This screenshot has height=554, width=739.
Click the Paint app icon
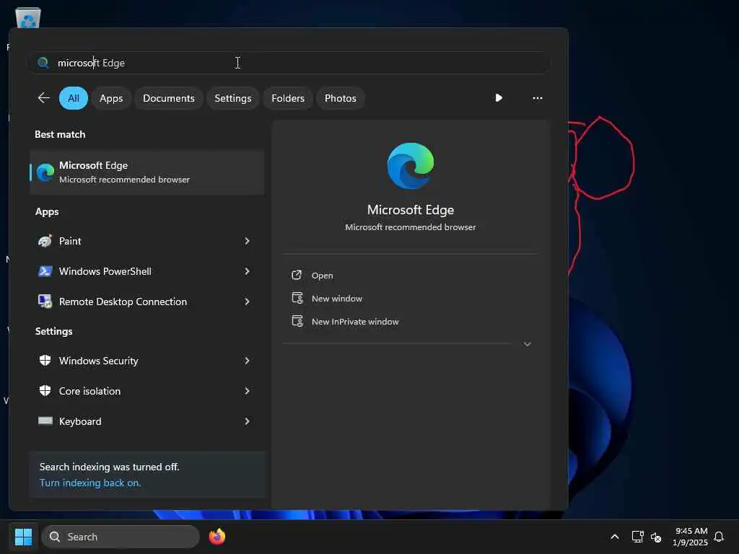[45, 241]
